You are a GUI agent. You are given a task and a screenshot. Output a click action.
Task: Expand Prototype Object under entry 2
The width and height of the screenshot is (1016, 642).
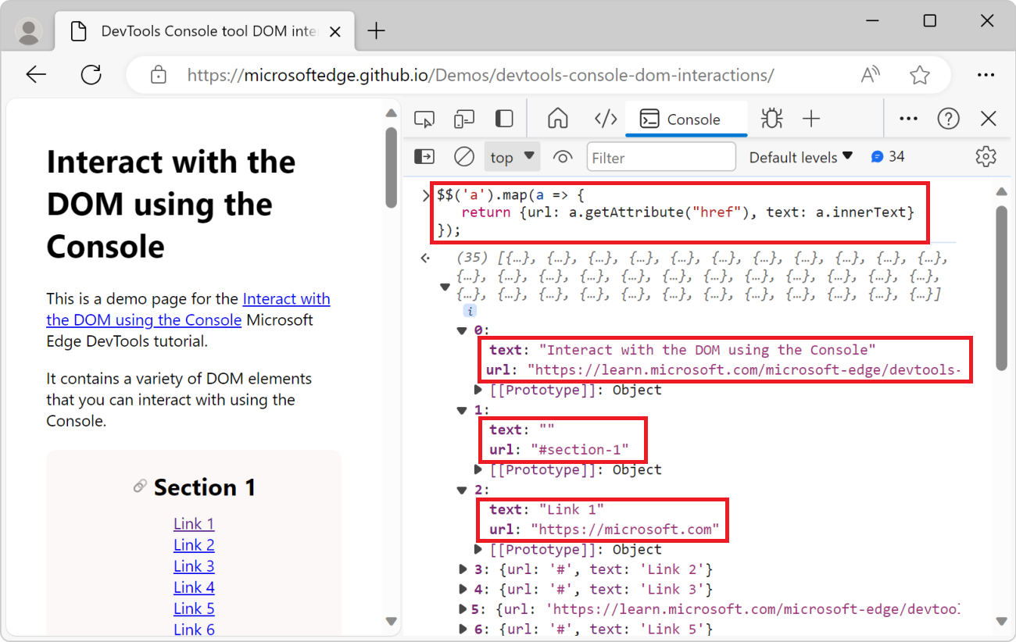pos(478,549)
